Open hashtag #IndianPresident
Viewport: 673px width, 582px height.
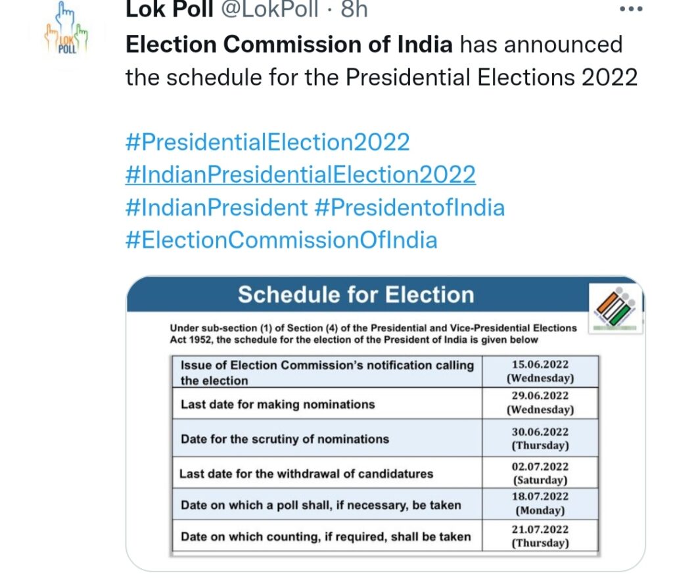click(216, 208)
